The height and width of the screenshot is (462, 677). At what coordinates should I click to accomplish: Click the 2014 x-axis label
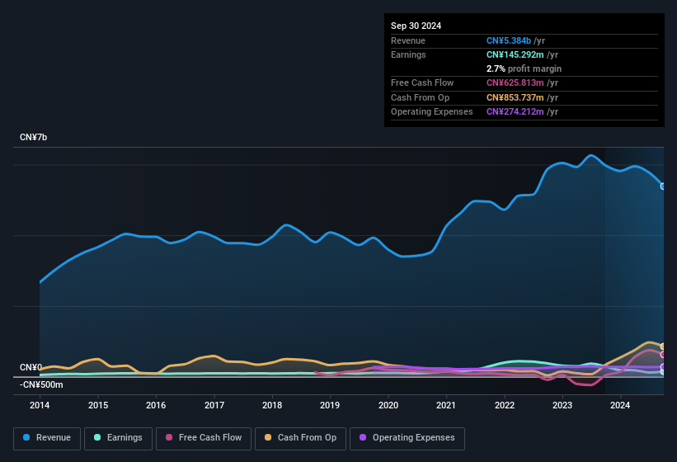[x=40, y=405]
